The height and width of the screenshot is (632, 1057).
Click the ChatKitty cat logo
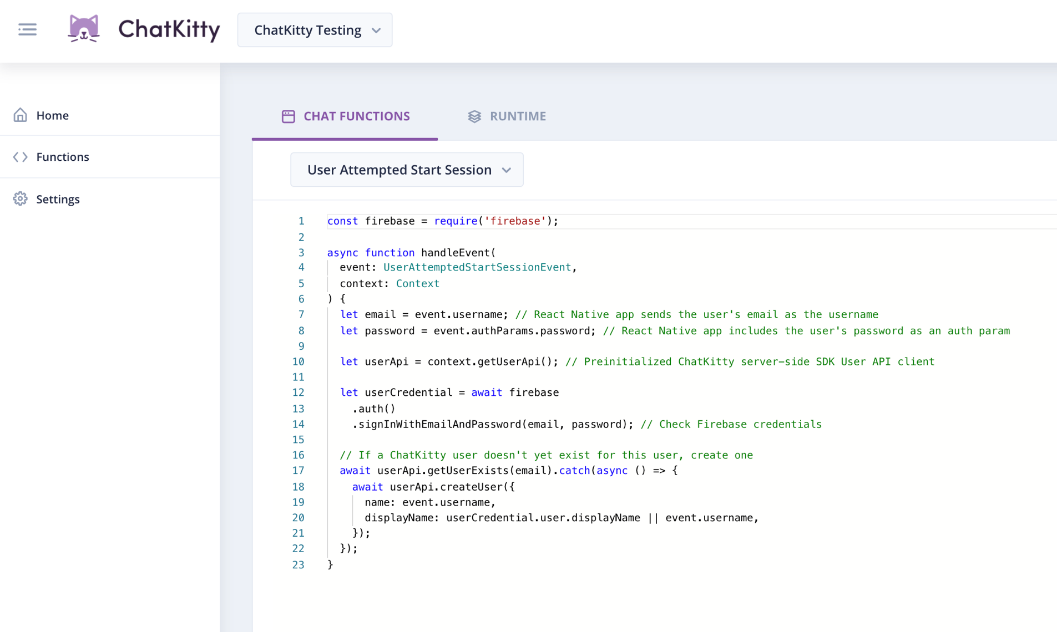click(x=84, y=29)
